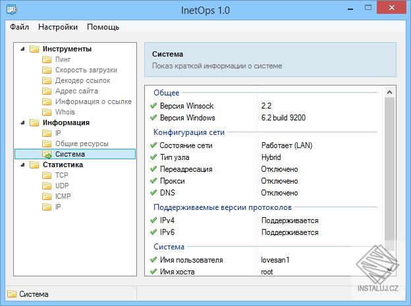The width and height of the screenshot is (411, 306).
Task: Open the Настройки menu
Action: pos(58,27)
